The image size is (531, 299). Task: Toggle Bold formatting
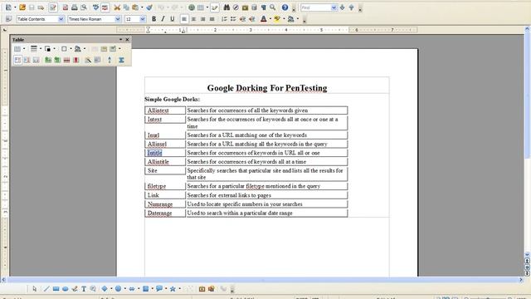(153, 19)
